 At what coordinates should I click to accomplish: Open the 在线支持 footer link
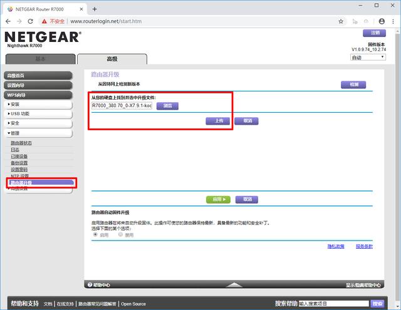pyautogui.click(x=65, y=304)
